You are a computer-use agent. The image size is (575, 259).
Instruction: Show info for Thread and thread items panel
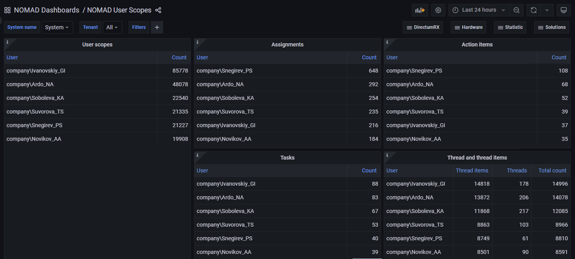[x=387, y=155]
